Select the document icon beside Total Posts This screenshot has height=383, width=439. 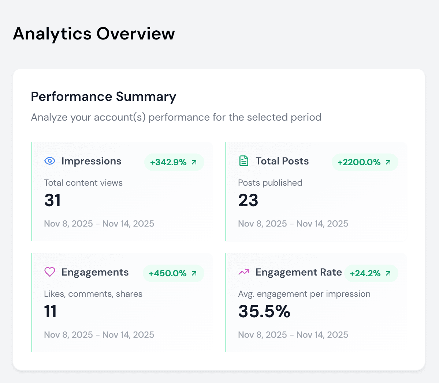pyautogui.click(x=243, y=161)
